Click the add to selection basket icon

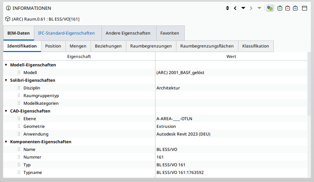tap(280, 8)
